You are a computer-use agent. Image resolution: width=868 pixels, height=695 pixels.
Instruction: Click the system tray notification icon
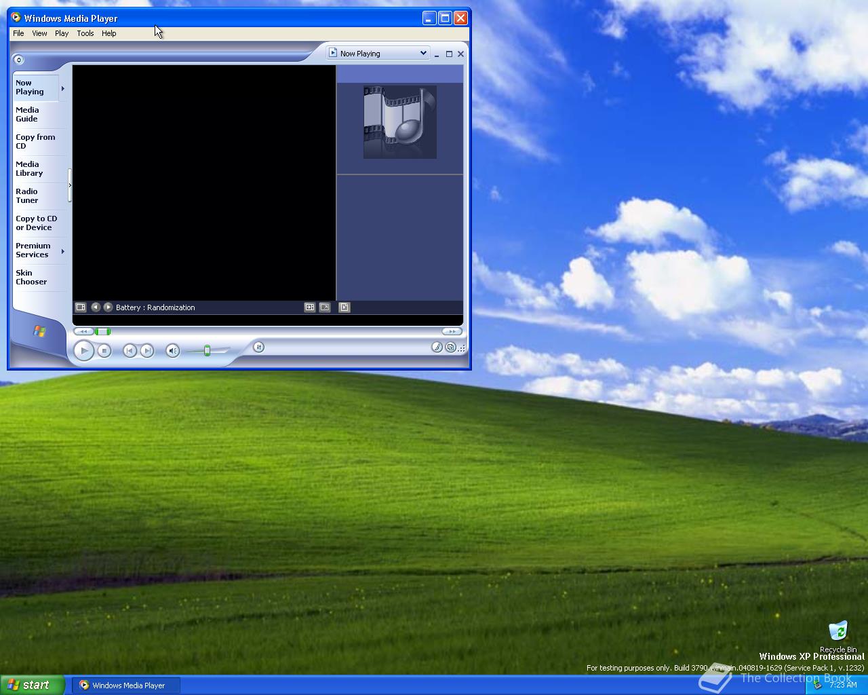click(817, 685)
